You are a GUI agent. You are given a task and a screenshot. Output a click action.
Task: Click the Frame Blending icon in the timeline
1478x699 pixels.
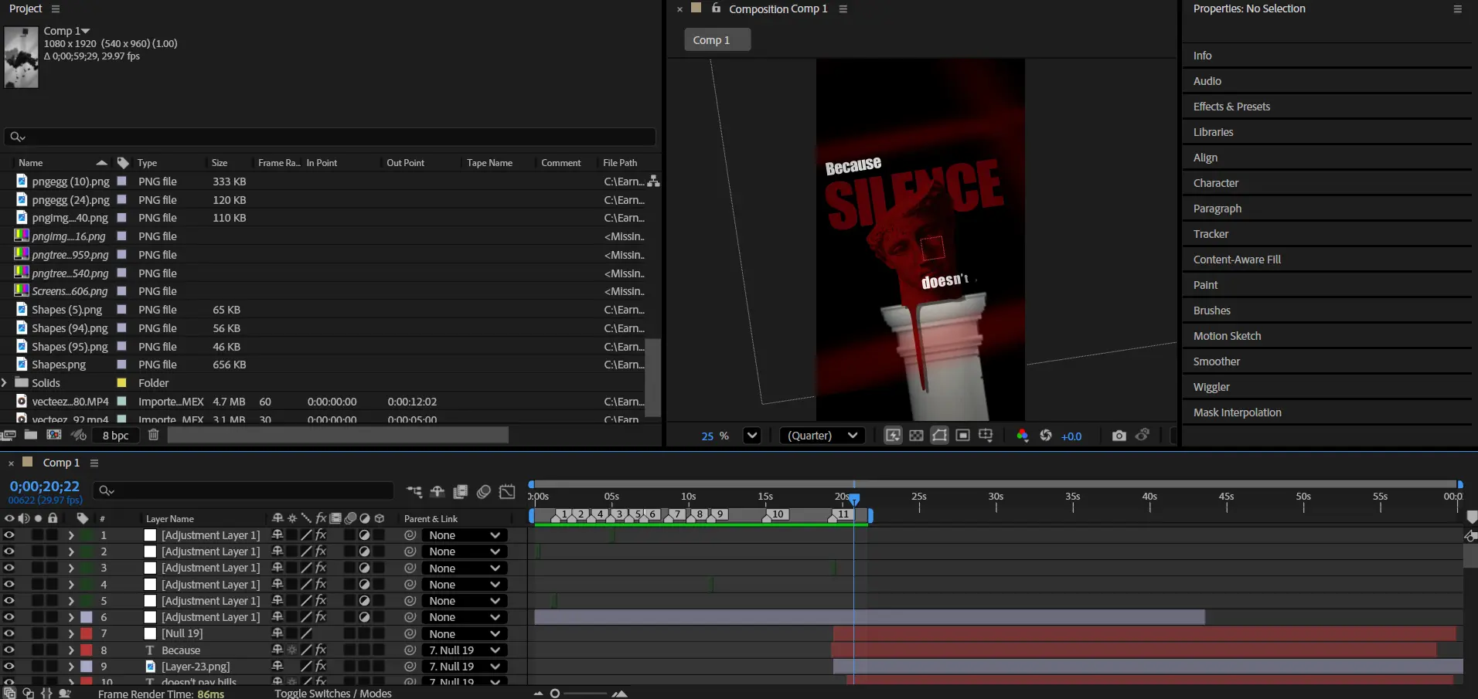461,492
